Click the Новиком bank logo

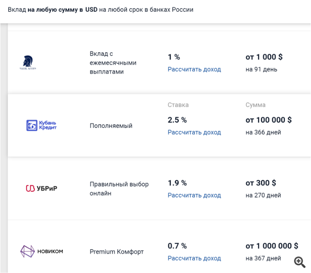[x=41, y=251]
